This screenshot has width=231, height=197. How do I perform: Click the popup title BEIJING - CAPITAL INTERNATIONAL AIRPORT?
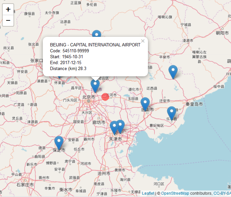tap(95, 45)
